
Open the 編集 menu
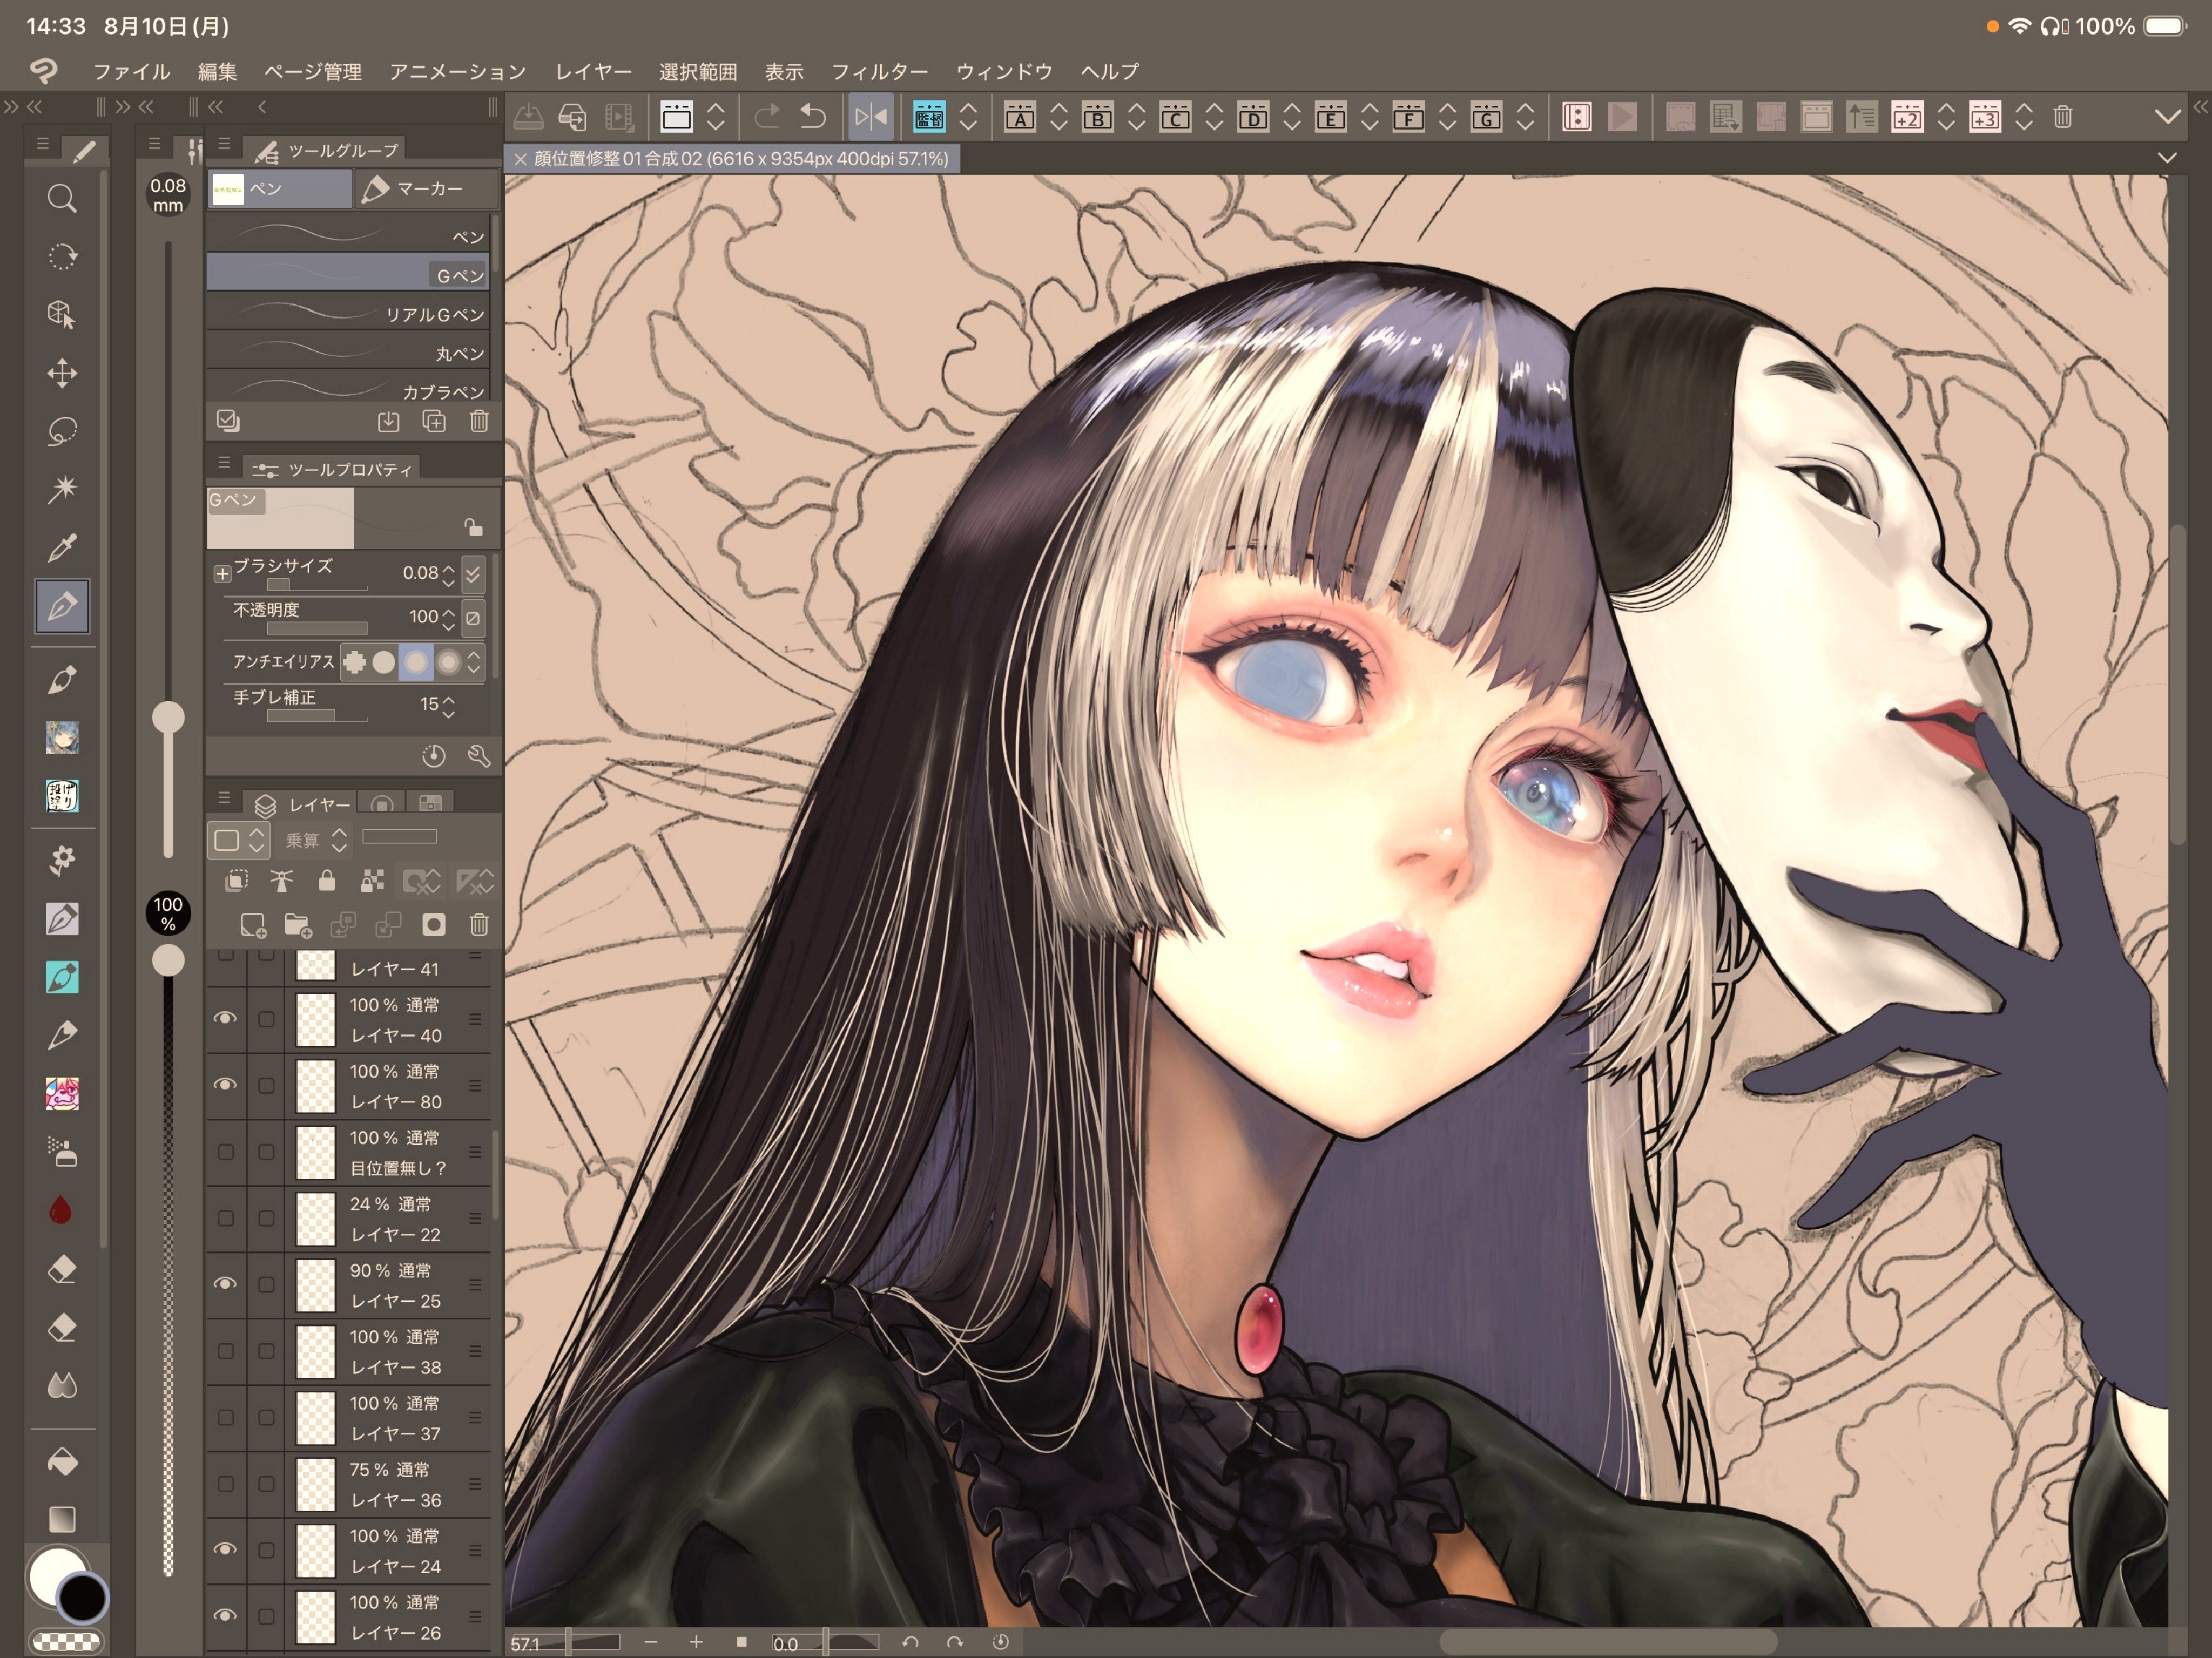[x=217, y=72]
